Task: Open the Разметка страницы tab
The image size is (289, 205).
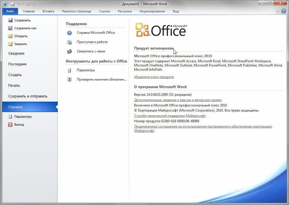Action: click(x=76, y=11)
